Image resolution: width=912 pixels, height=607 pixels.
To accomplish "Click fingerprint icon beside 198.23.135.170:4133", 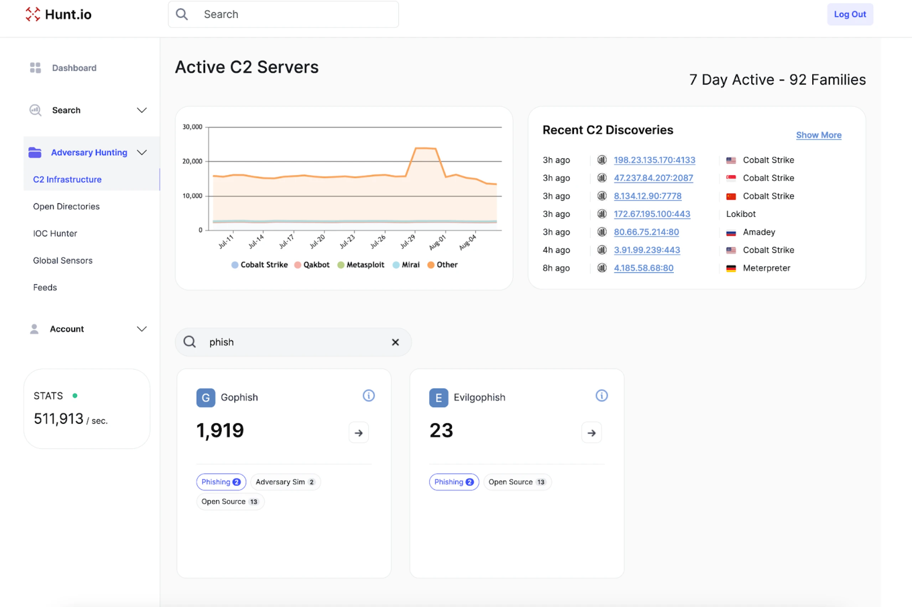I will (602, 160).
